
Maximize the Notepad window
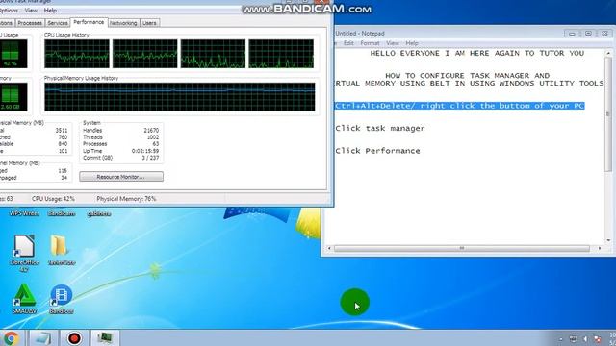588,34
